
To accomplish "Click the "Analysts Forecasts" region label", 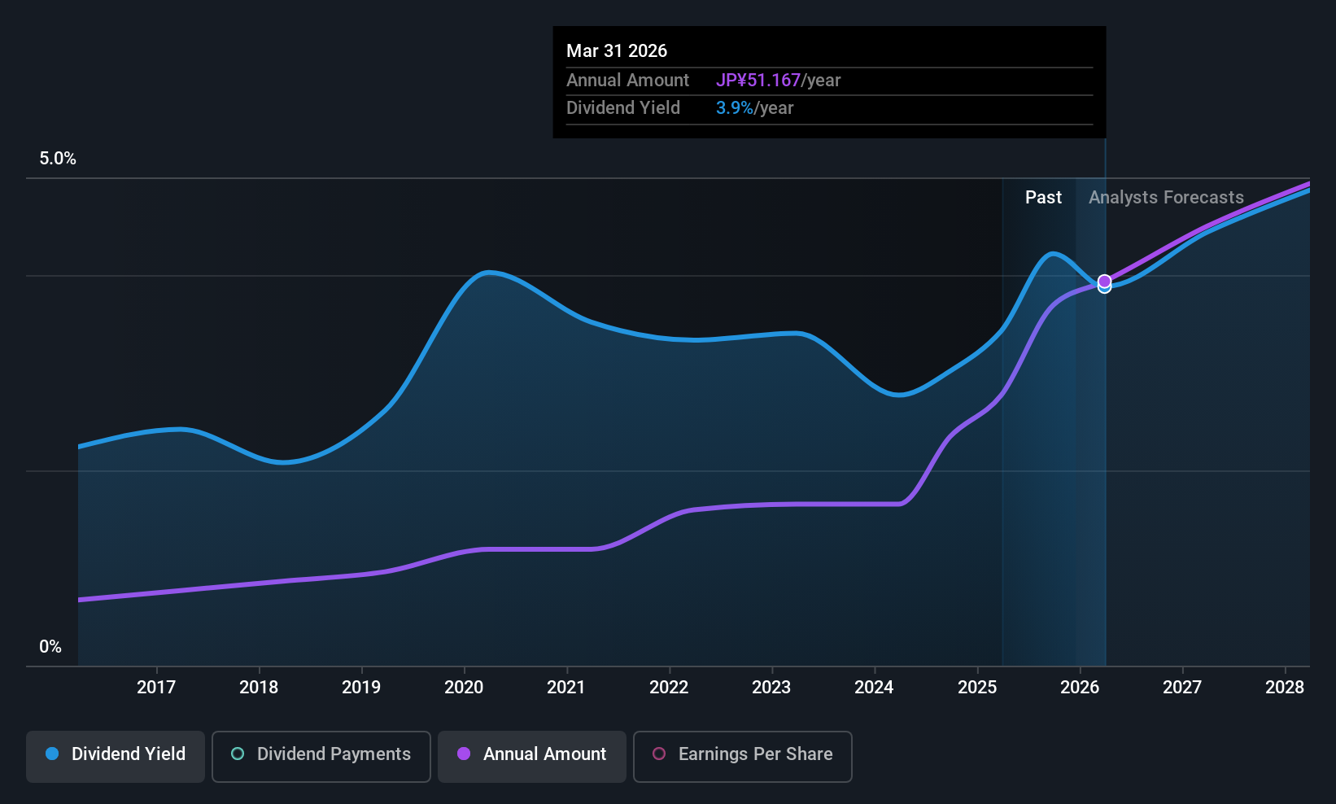I will click(x=1166, y=198).
